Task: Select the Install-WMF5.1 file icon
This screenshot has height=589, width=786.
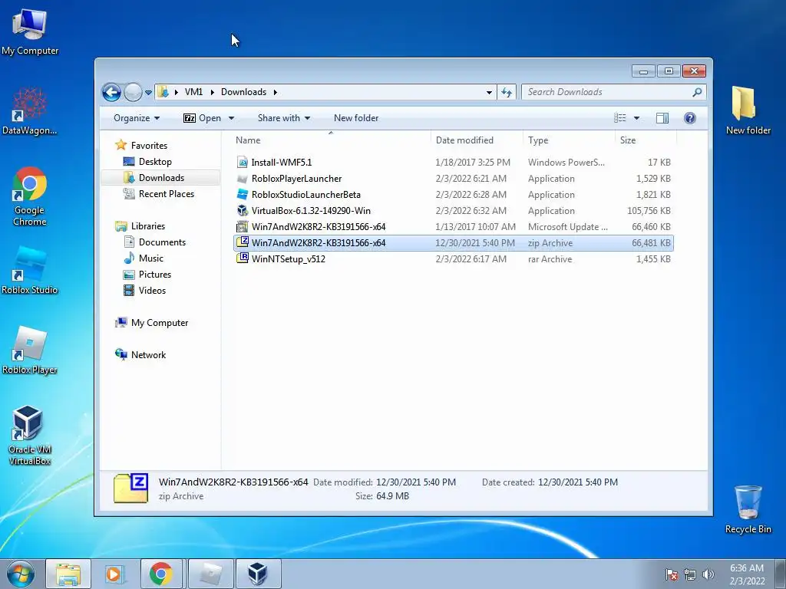Action: point(243,163)
